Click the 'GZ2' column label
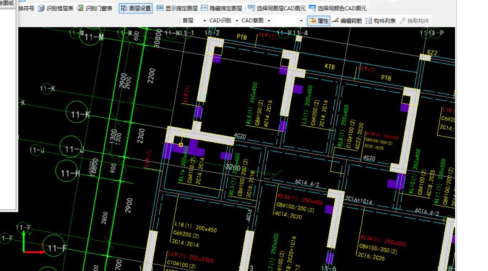The width and height of the screenshot is (488, 271). pyautogui.click(x=433, y=53)
